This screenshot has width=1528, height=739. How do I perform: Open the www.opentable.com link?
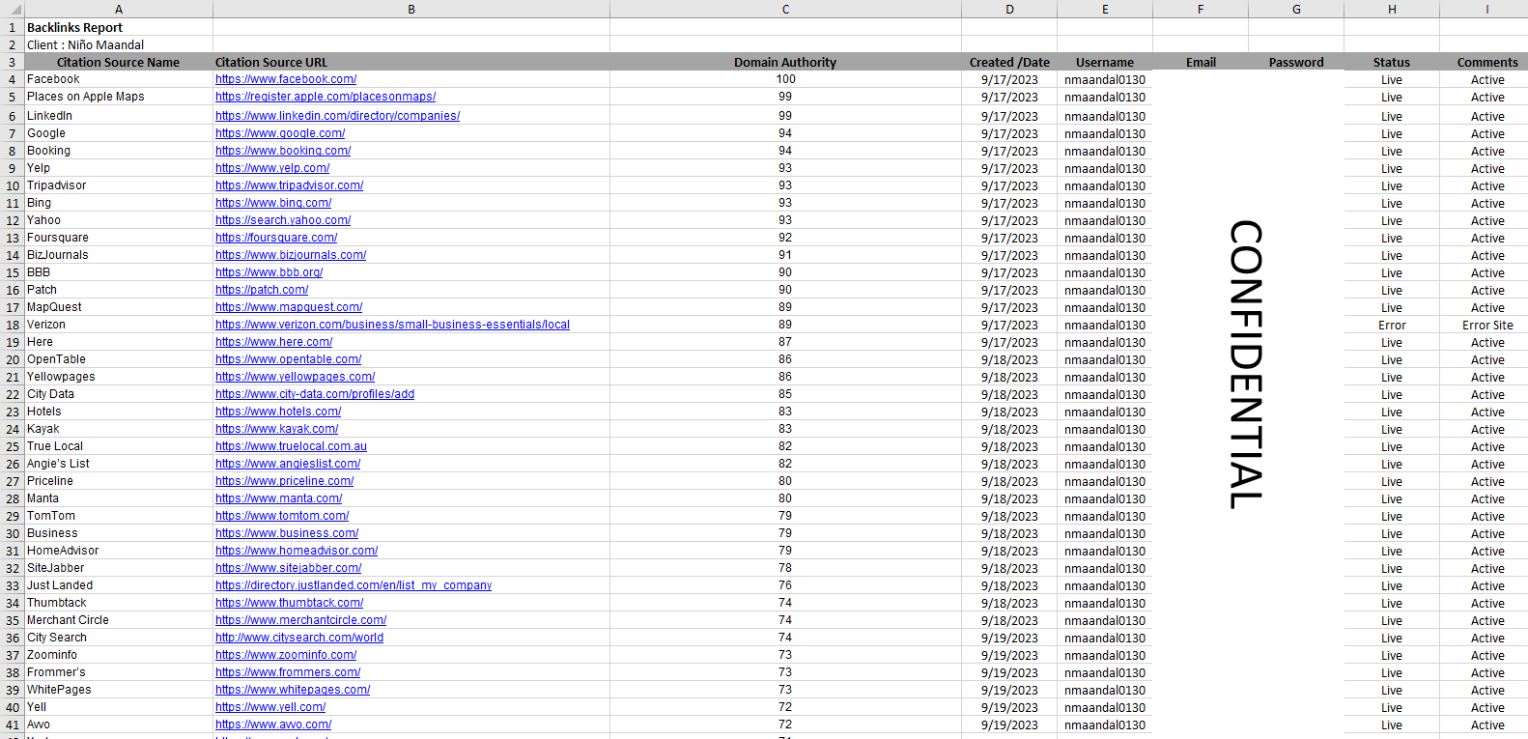click(289, 359)
